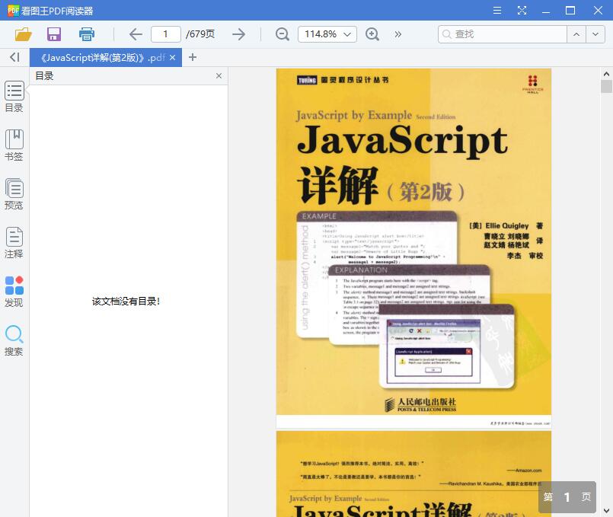The image size is (613, 517).
Task: Focus the 查找 search box
Action: click(x=503, y=34)
